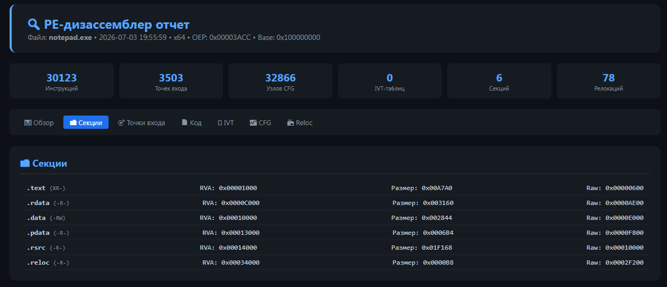
Task: Open the Код tab
Action: pyautogui.click(x=192, y=122)
